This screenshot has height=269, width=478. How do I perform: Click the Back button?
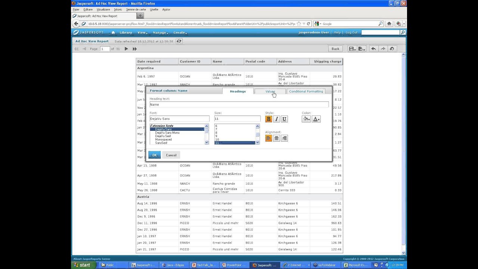pos(335,49)
